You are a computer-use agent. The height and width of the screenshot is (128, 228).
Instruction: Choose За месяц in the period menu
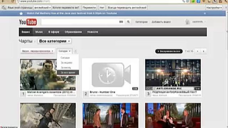(66, 68)
